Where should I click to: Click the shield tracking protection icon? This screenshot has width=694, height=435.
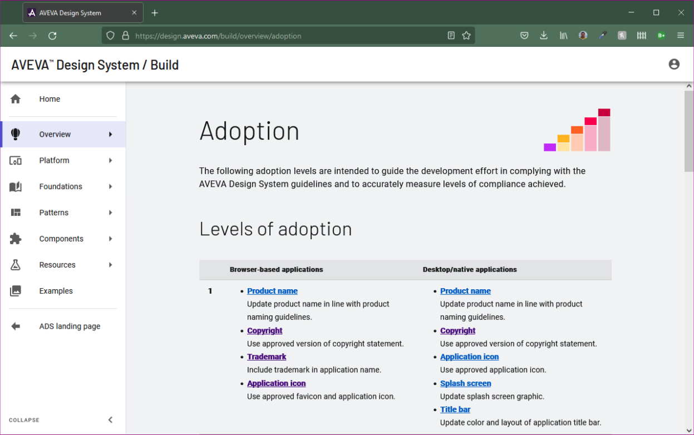point(110,36)
